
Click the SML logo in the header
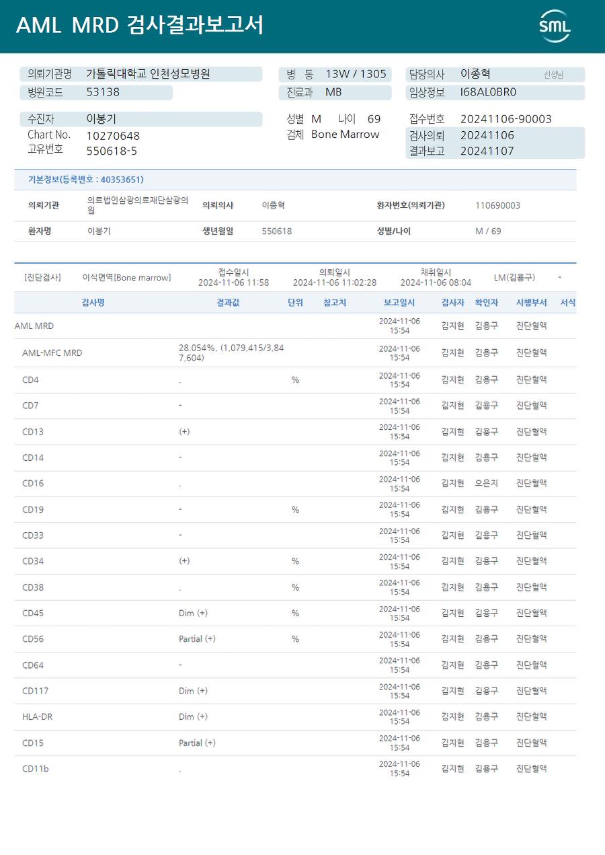555,26
